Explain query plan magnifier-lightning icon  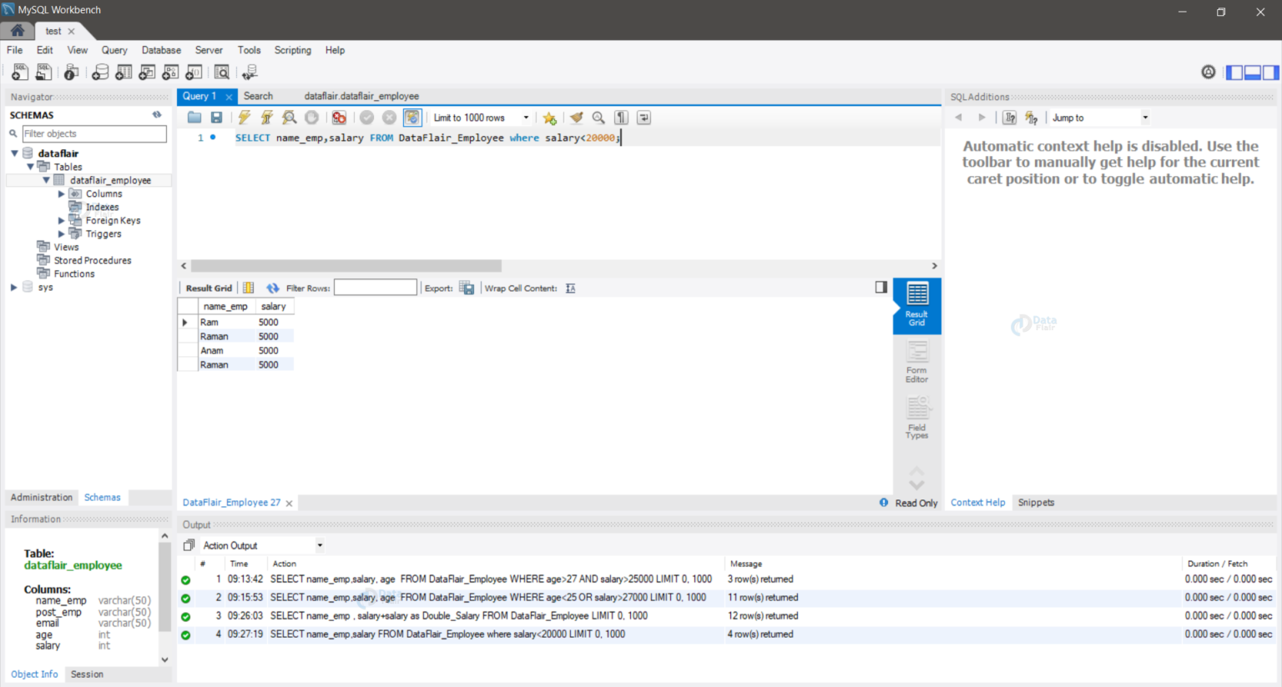tap(289, 118)
